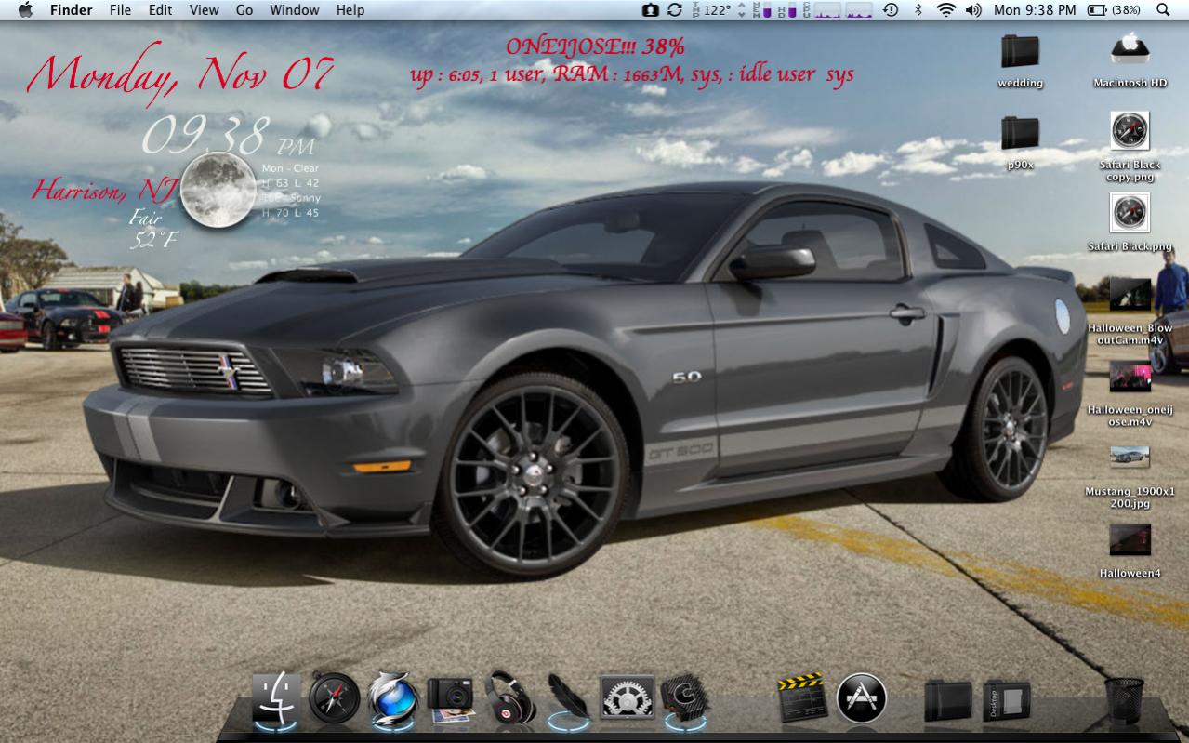Screen dimensions: 1189x743
Task: Click the Harrison, NJ location text
Action: point(105,192)
